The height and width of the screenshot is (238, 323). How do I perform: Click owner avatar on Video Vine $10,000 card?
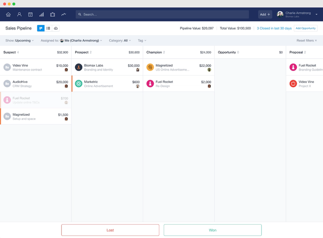[66, 70]
